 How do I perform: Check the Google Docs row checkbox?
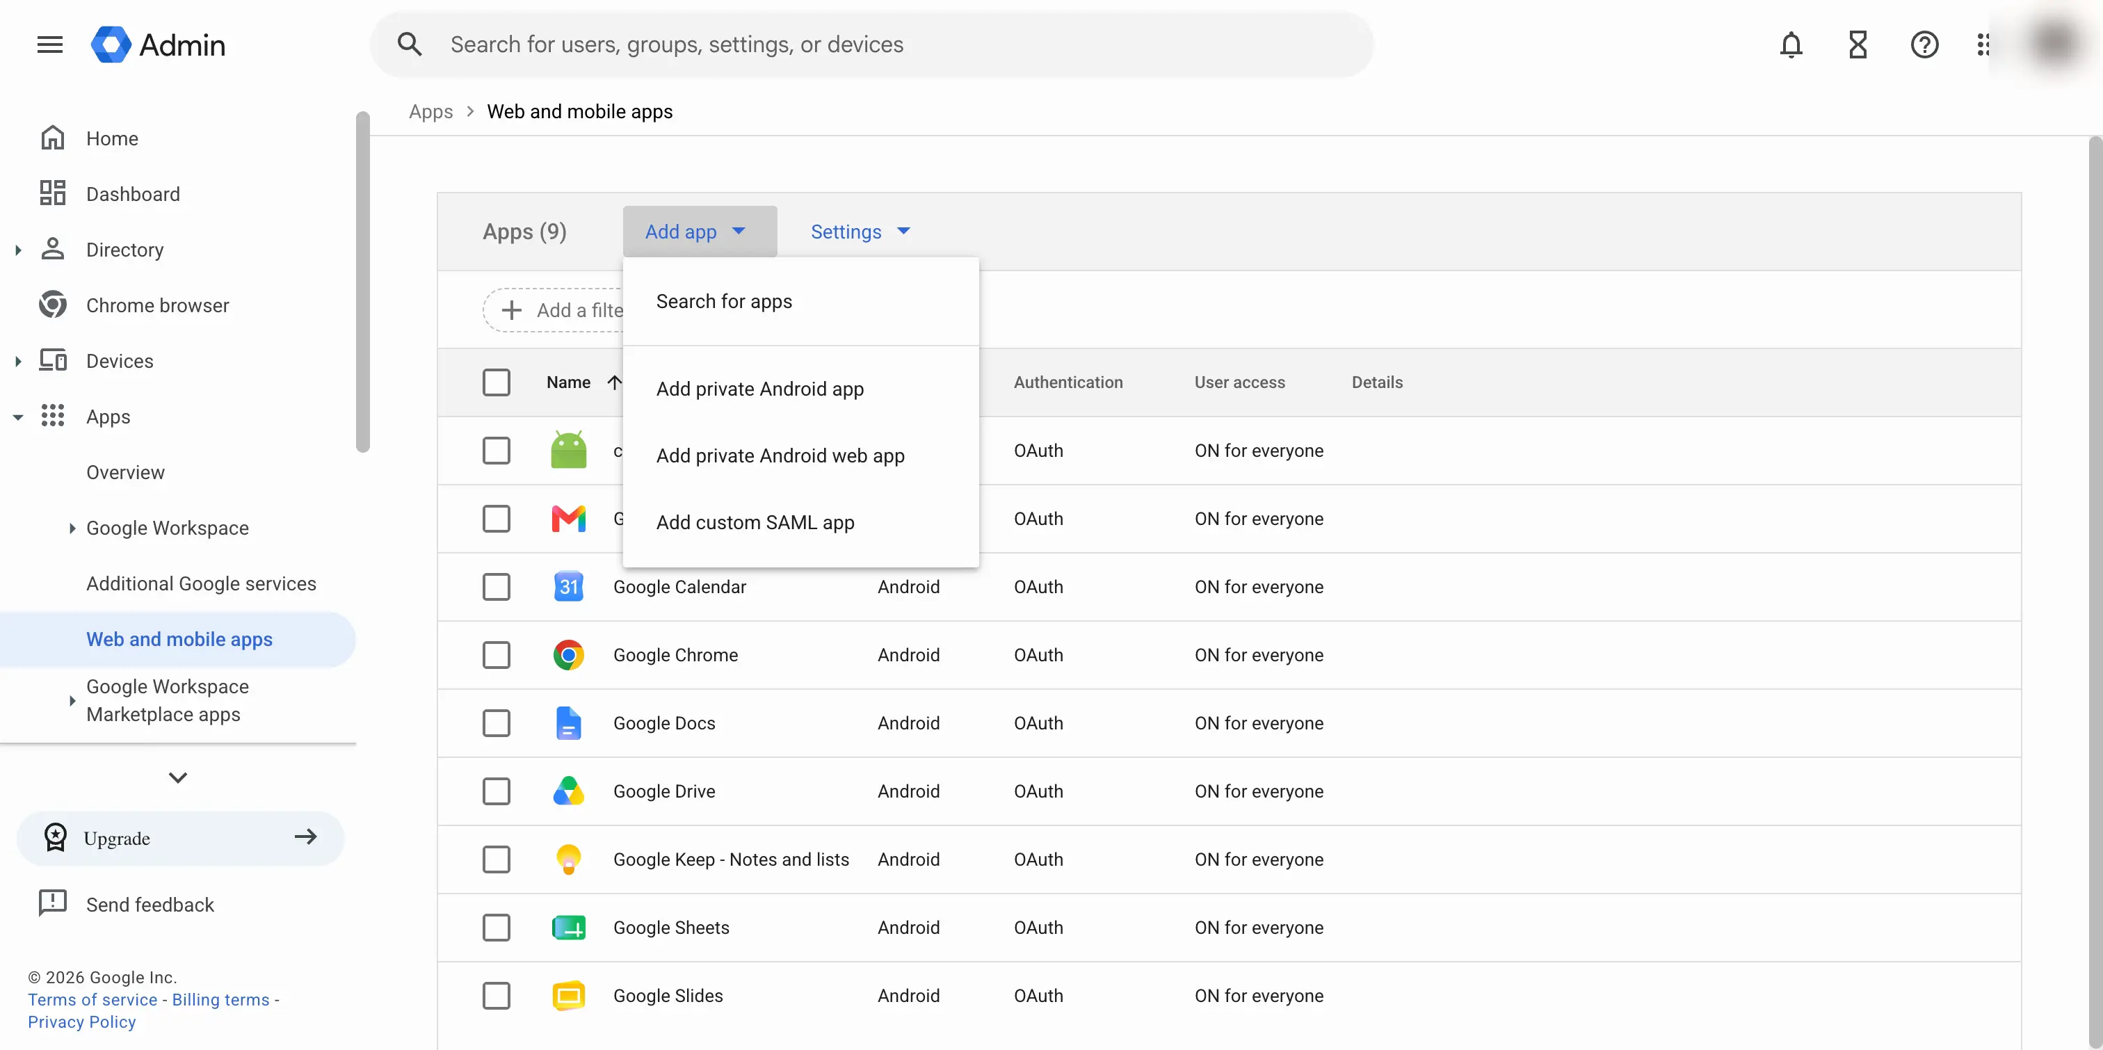497,722
